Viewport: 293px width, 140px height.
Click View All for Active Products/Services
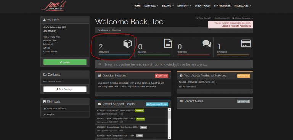pos(243,76)
